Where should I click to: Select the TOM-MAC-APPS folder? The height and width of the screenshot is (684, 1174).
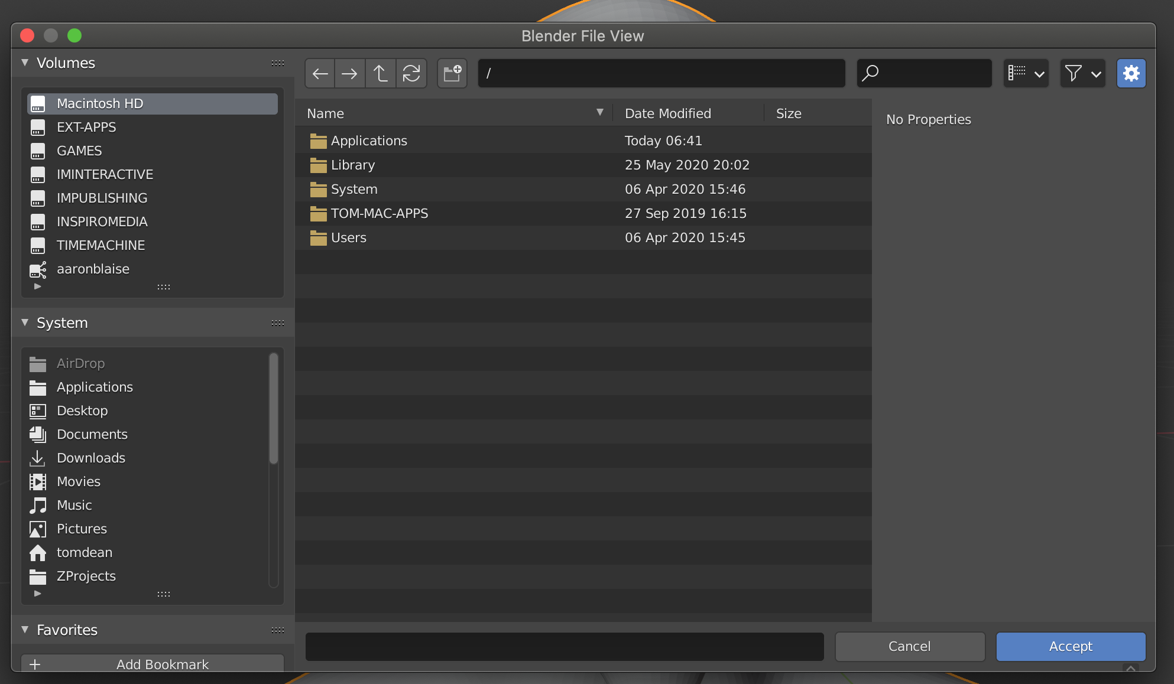point(583,213)
